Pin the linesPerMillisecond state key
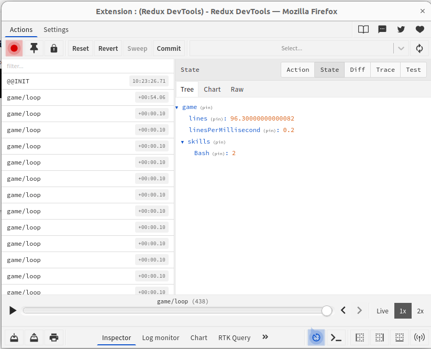Screen dimensions: 431x349 tap(269, 130)
